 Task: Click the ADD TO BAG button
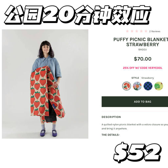(135, 102)
